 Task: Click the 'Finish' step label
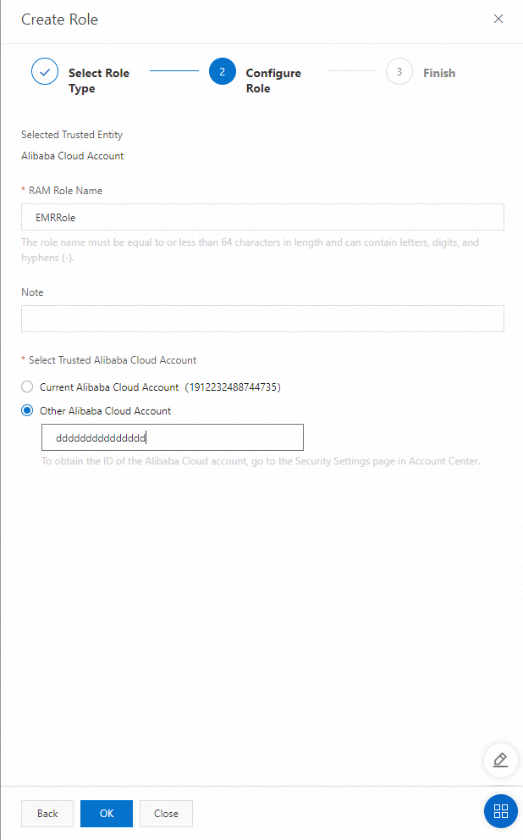(x=439, y=73)
